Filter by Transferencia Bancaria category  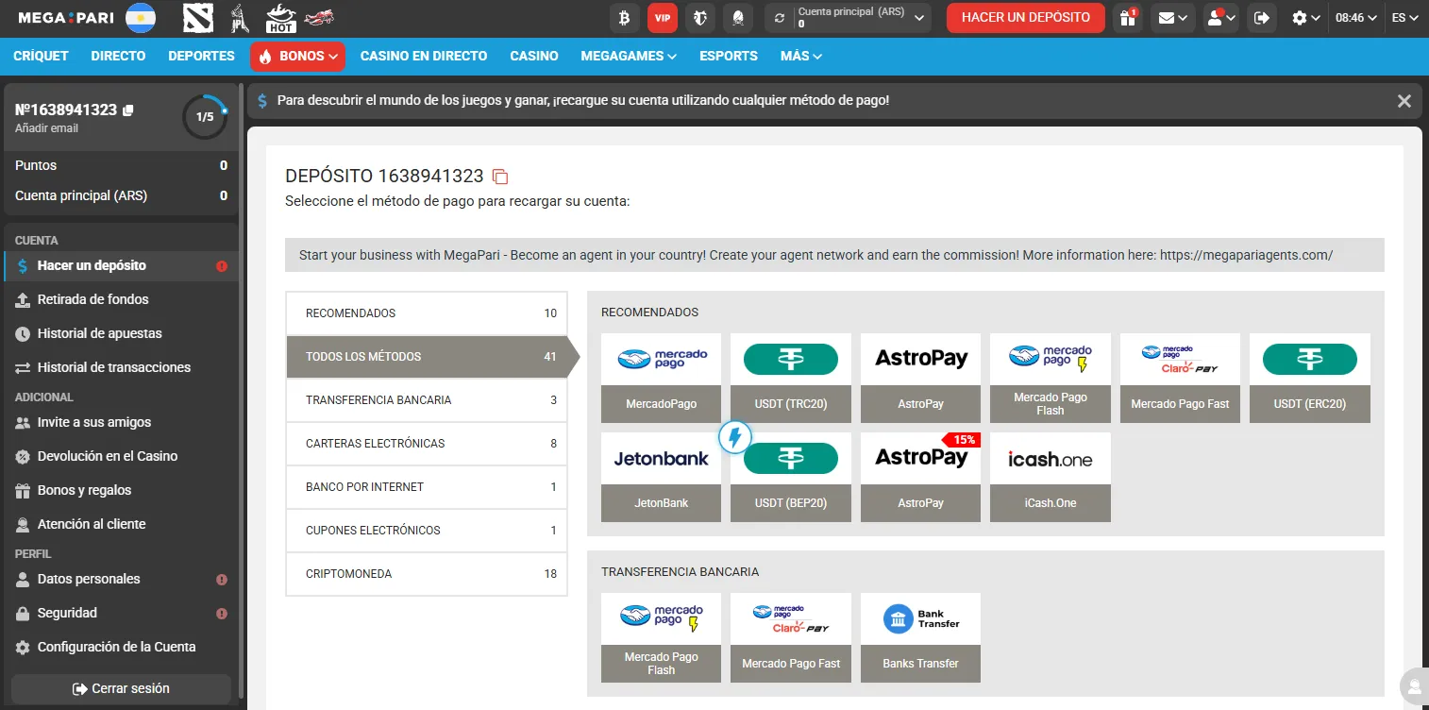427,400
